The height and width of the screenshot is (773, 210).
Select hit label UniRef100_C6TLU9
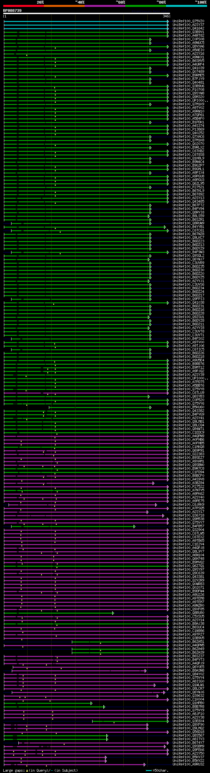click(188, 393)
